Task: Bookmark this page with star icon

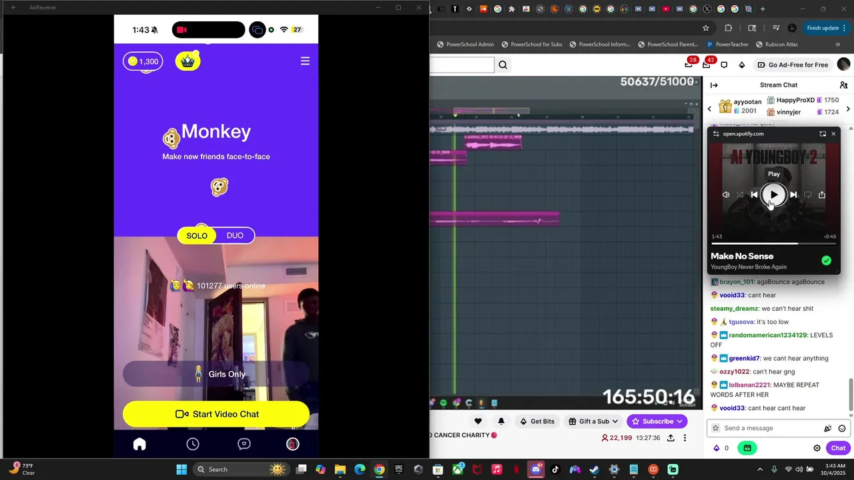Action: tap(706, 28)
